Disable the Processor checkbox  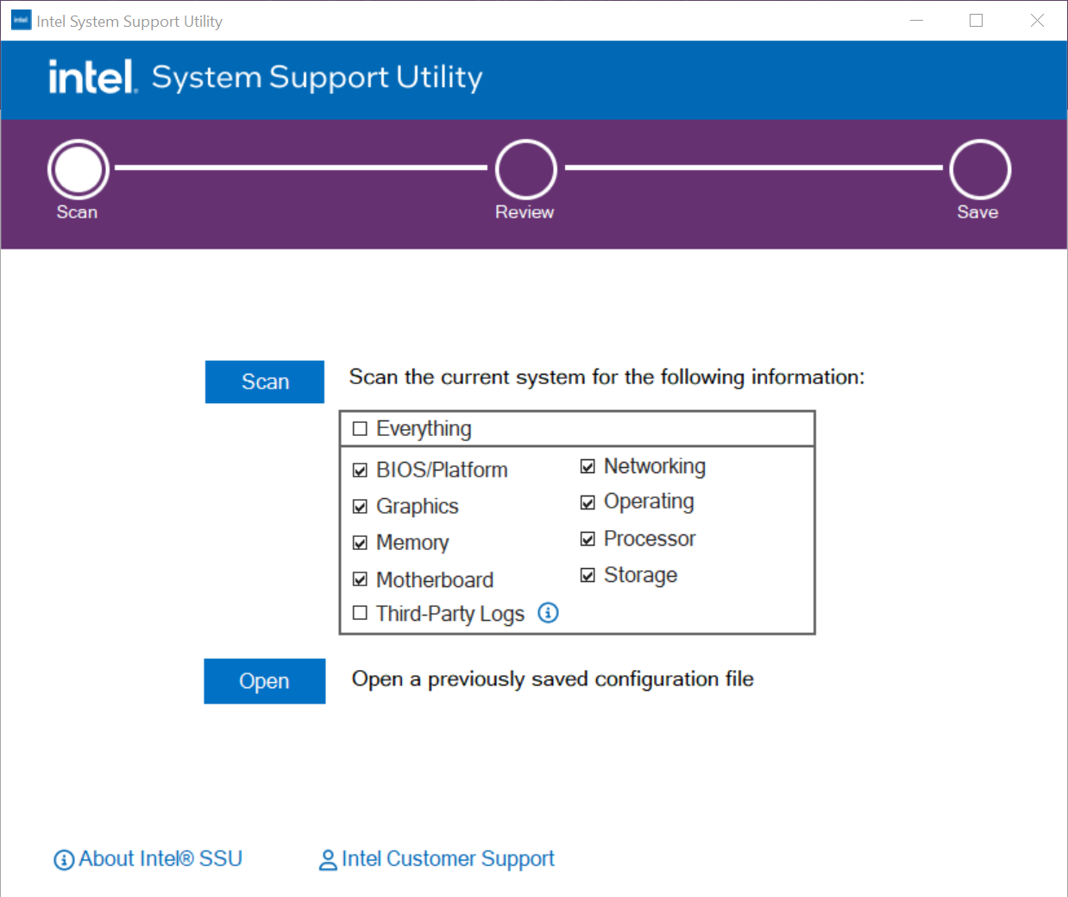click(588, 539)
